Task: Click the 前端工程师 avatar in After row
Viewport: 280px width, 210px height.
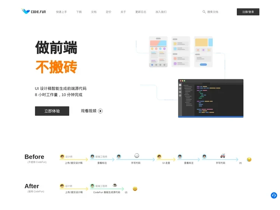Action: (92, 186)
